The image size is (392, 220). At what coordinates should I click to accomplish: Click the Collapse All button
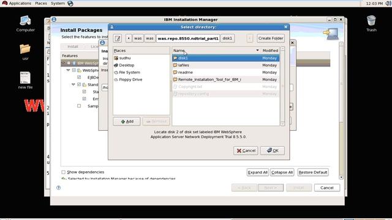282,172
